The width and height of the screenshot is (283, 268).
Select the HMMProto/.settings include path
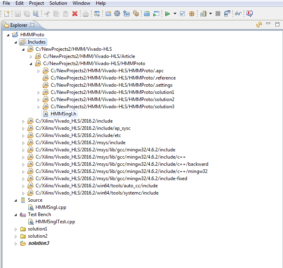pos(107,85)
